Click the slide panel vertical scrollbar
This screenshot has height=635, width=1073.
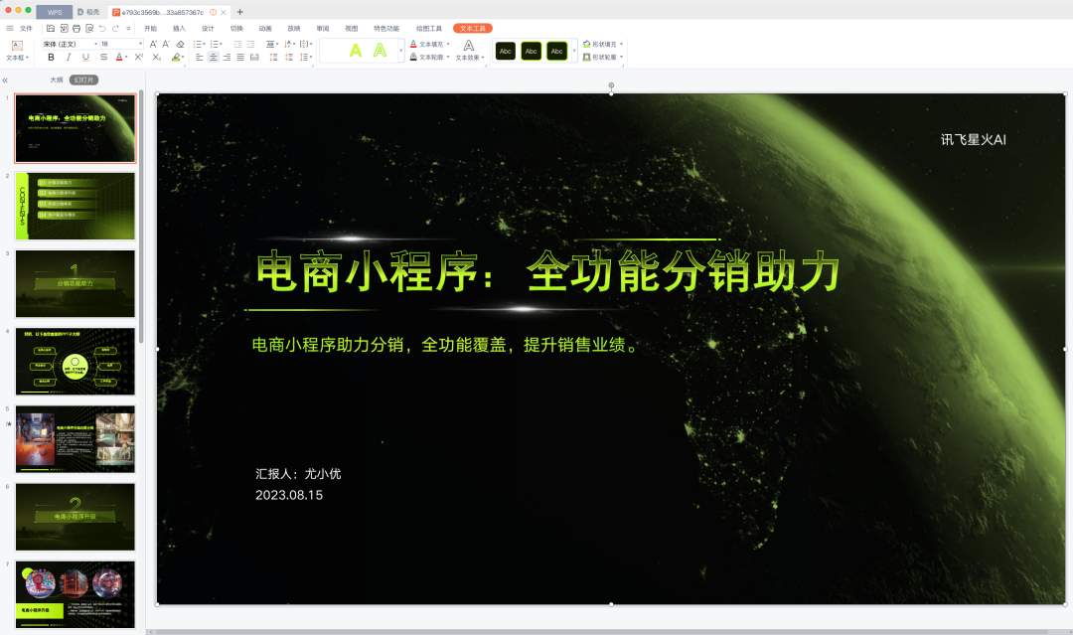point(141,216)
